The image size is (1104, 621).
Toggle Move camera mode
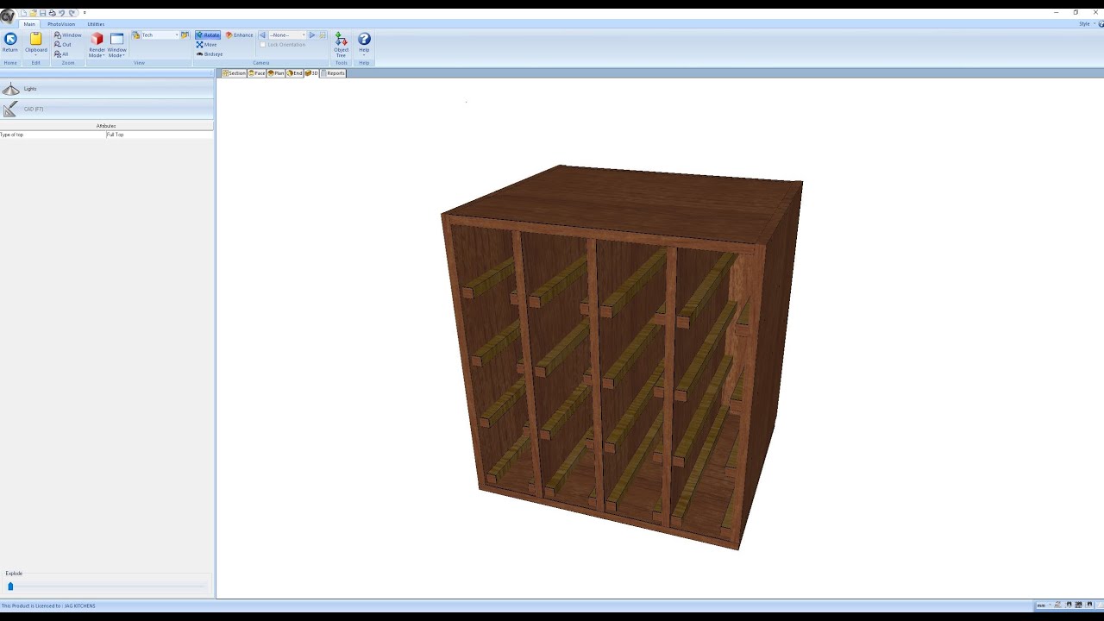(x=206, y=45)
